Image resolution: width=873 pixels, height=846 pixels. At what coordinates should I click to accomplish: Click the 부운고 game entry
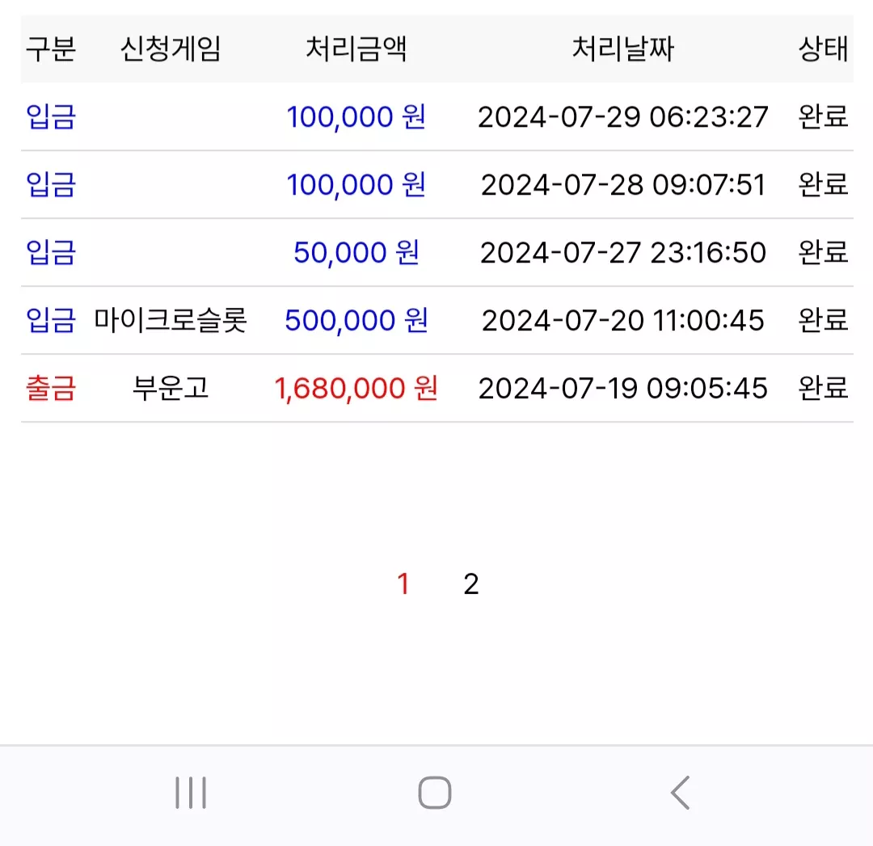[171, 388]
